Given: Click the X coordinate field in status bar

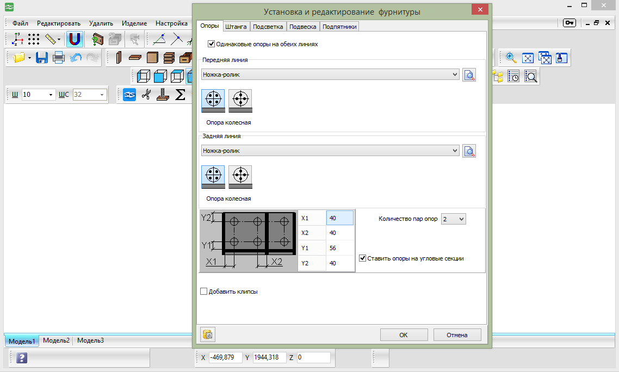Looking at the screenshot, I should (x=225, y=357).
